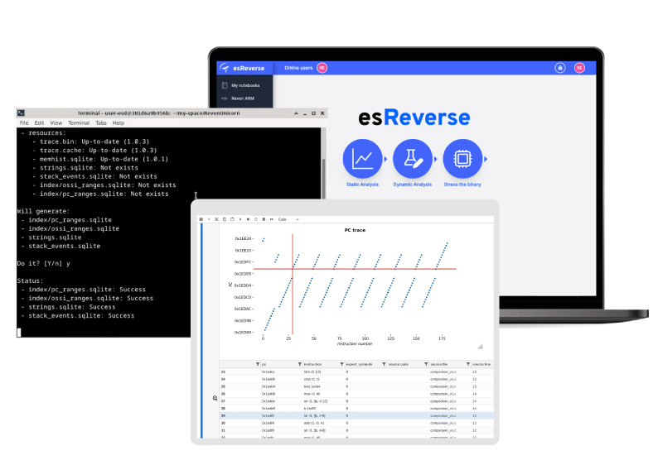Click the arrow after Dynamic Analysis
Viewport: 663px width, 465px height.
(x=436, y=159)
